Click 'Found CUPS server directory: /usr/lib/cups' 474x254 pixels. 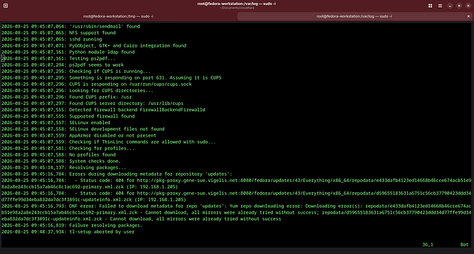pos(92,103)
